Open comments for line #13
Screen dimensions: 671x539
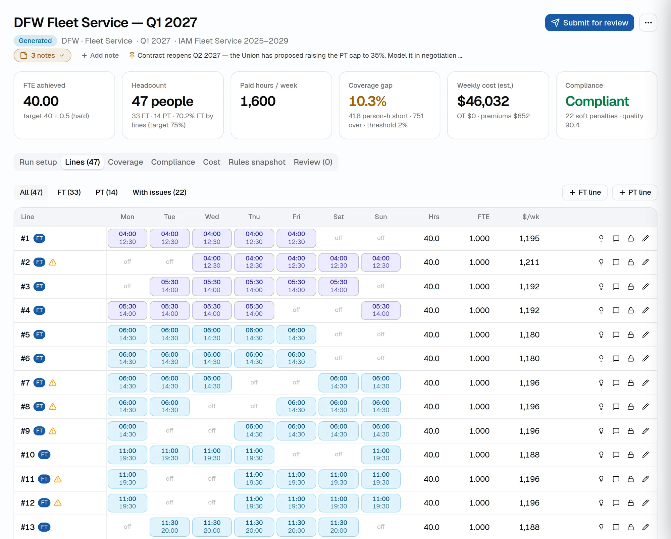coord(616,527)
